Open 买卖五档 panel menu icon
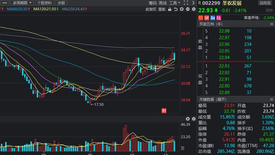Viewport: 275px width, 155px height. point(272,24)
